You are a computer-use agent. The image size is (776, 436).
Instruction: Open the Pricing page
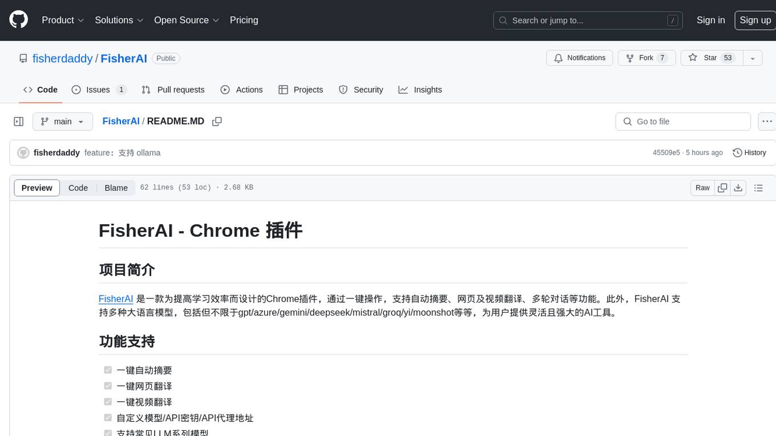[x=244, y=20]
